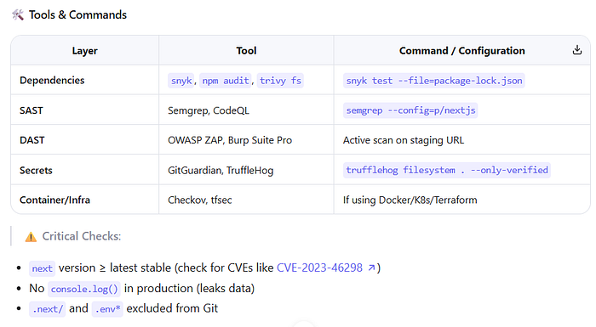Click the npm audit code chip
The height and width of the screenshot is (327, 596).
[x=226, y=81]
